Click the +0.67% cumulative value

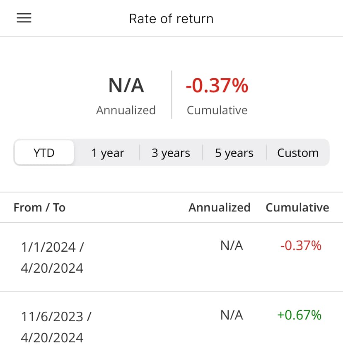point(300,315)
